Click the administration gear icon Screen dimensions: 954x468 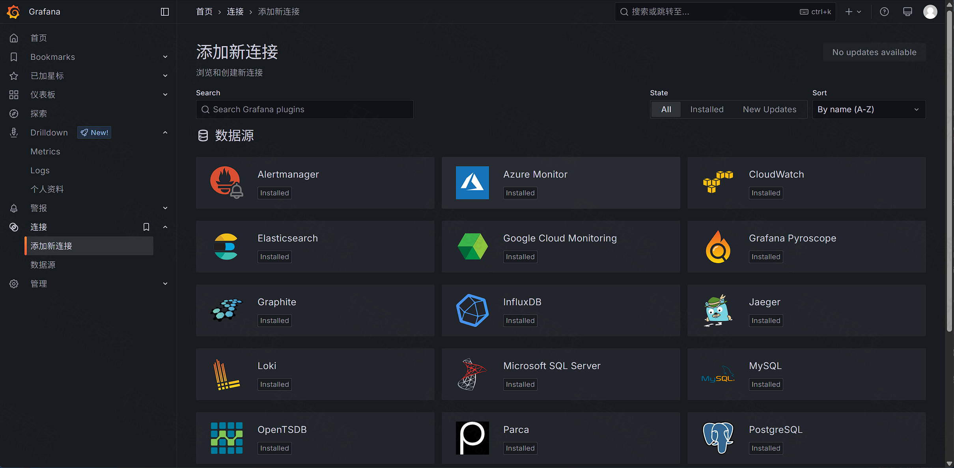coord(14,284)
